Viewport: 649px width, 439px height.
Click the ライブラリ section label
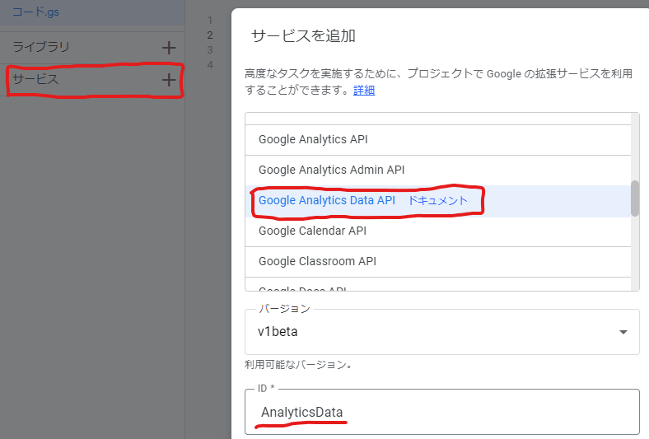click(x=41, y=47)
